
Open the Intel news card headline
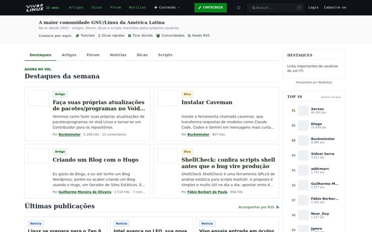click(150, 230)
